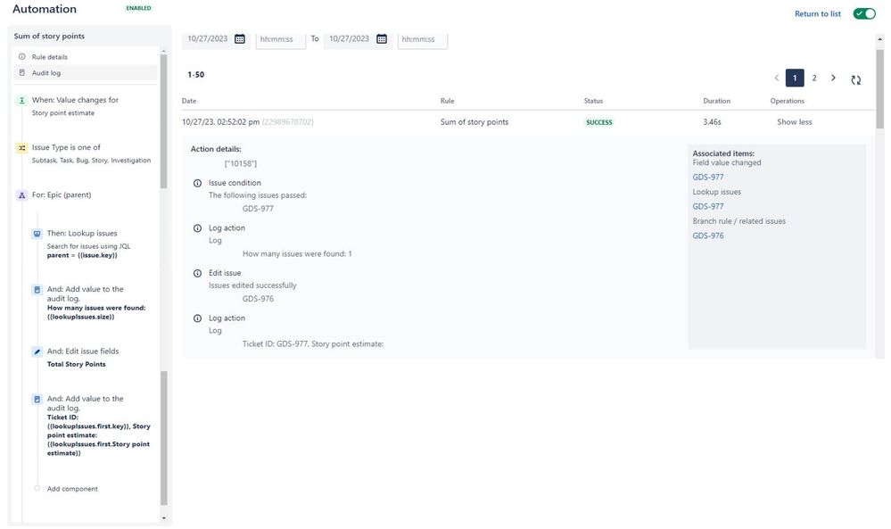This screenshot has height=529, width=891.
Task: Open the calendar picker for the first 10/27/2023 date
Action: click(238, 37)
